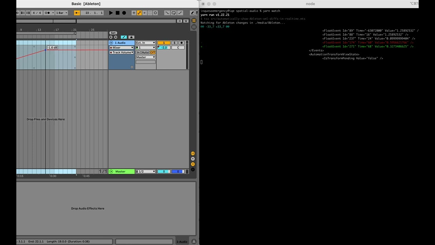Viewport: 435px width, 245px height.
Task: Click the Arrangement Record button
Action: (124, 13)
